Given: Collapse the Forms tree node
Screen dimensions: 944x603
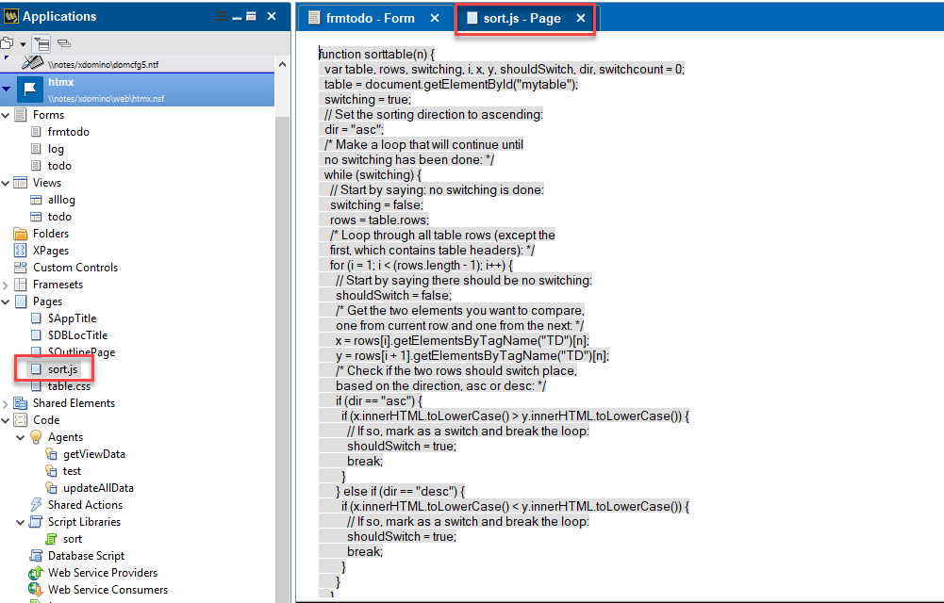Looking at the screenshot, I should point(6,115).
